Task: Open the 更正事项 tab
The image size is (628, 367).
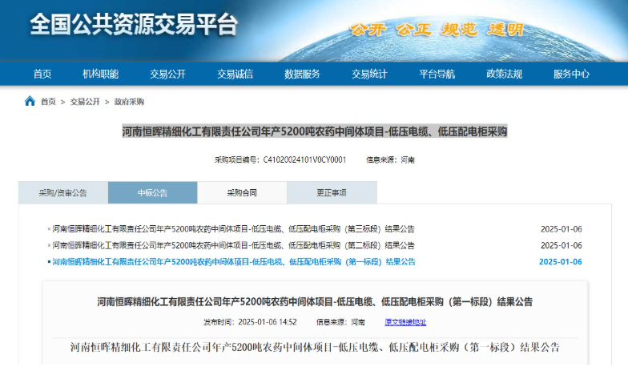Action: (x=332, y=193)
